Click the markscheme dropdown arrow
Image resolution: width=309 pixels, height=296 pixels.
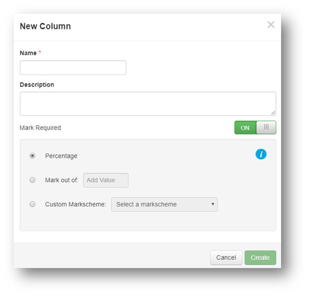213,204
